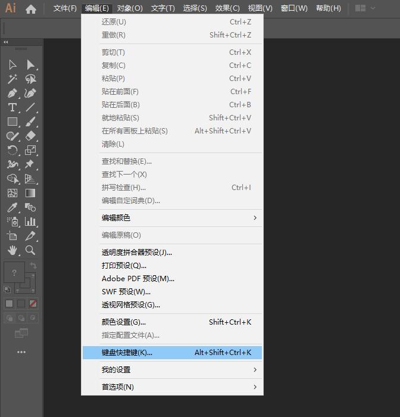Swap fill and stroke colors arrow
Screen dimensions: 400x417
click(x=33, y=266)
